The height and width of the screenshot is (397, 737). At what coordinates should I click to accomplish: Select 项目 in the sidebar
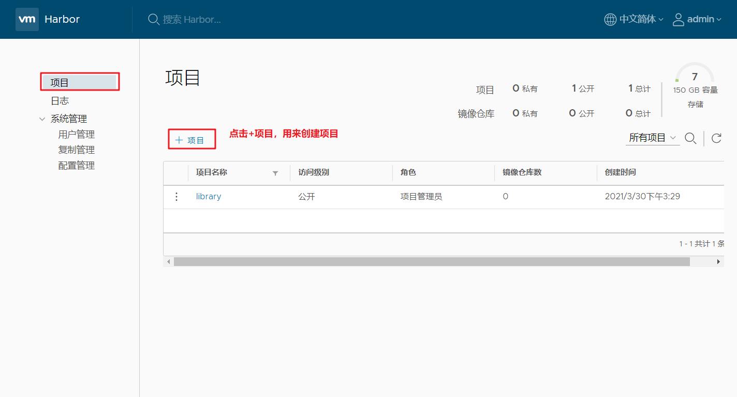coord(80,82)
